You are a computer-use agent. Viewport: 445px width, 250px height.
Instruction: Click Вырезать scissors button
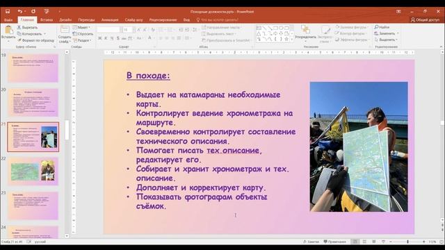point(27,27)
